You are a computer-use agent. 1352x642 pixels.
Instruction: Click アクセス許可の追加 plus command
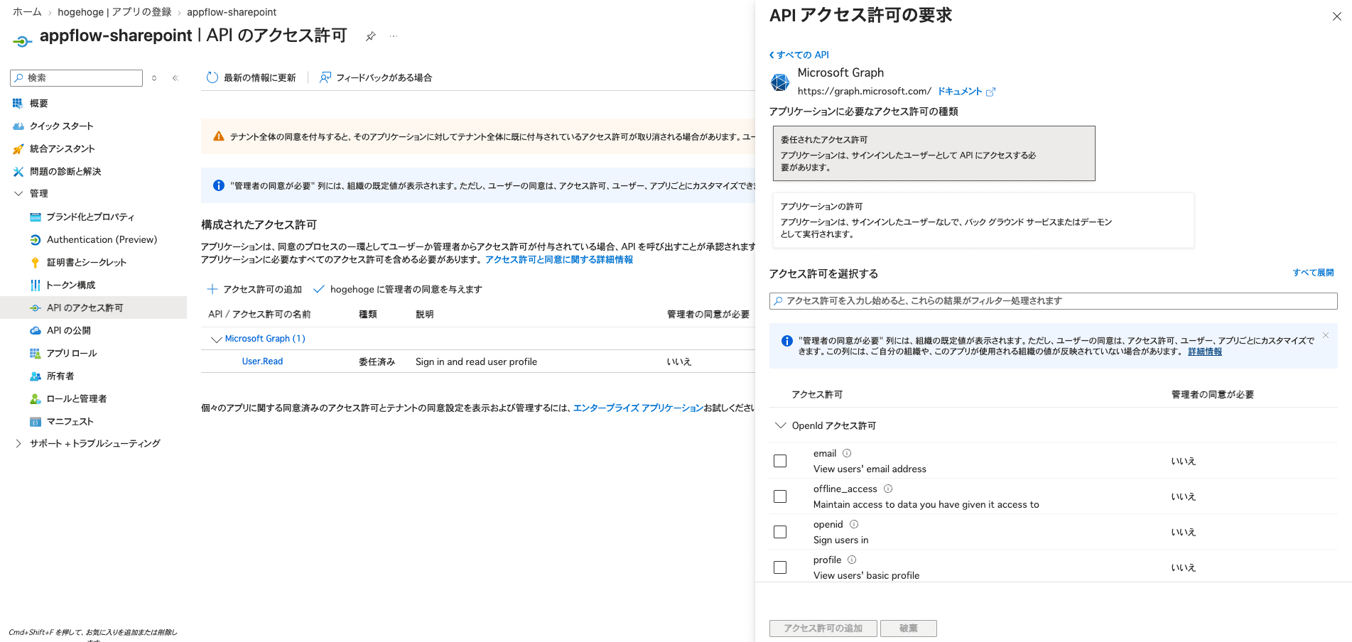(x=254, y=289)
